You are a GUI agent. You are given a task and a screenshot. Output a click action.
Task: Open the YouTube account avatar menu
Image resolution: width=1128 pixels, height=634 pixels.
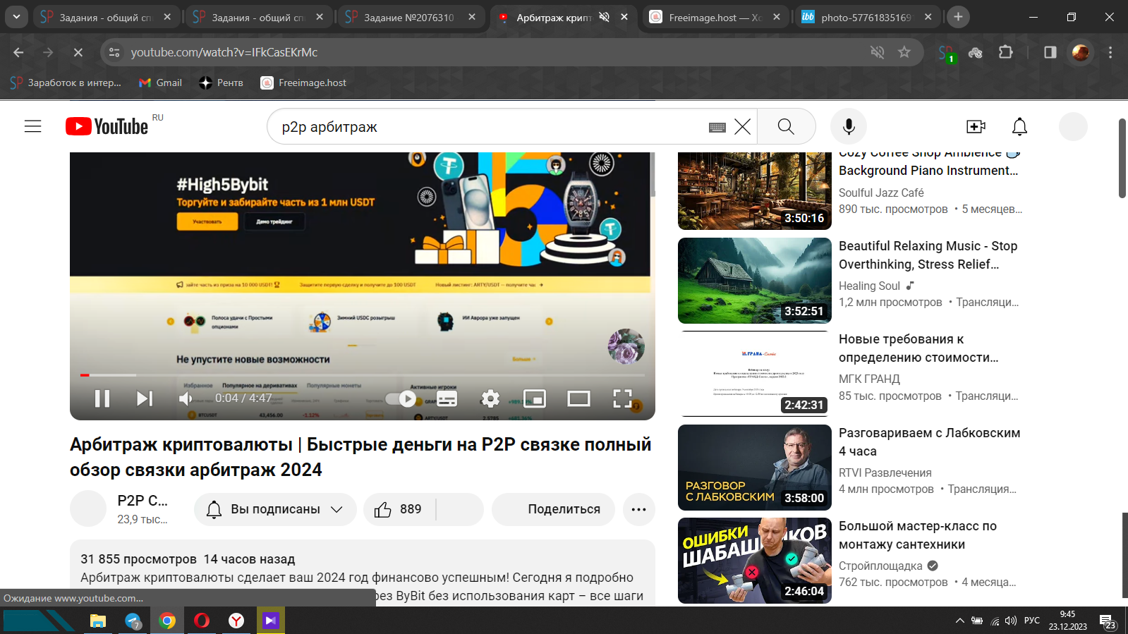click(x=1073, y=126)
